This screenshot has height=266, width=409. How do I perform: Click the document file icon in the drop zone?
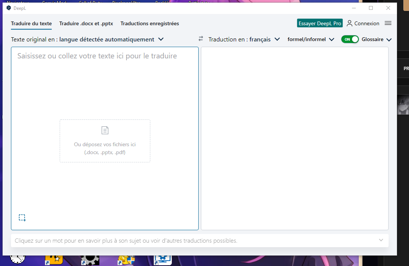pyautogui.click(x=105, y=130)
